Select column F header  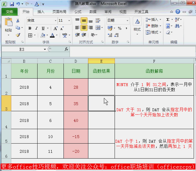(154, 61)
